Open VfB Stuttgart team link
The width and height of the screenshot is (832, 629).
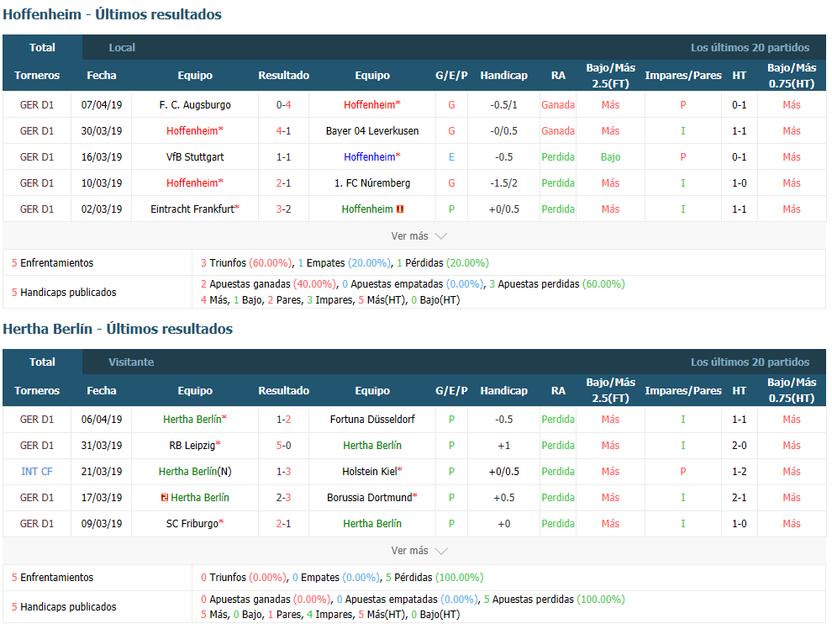coord(195,157)
